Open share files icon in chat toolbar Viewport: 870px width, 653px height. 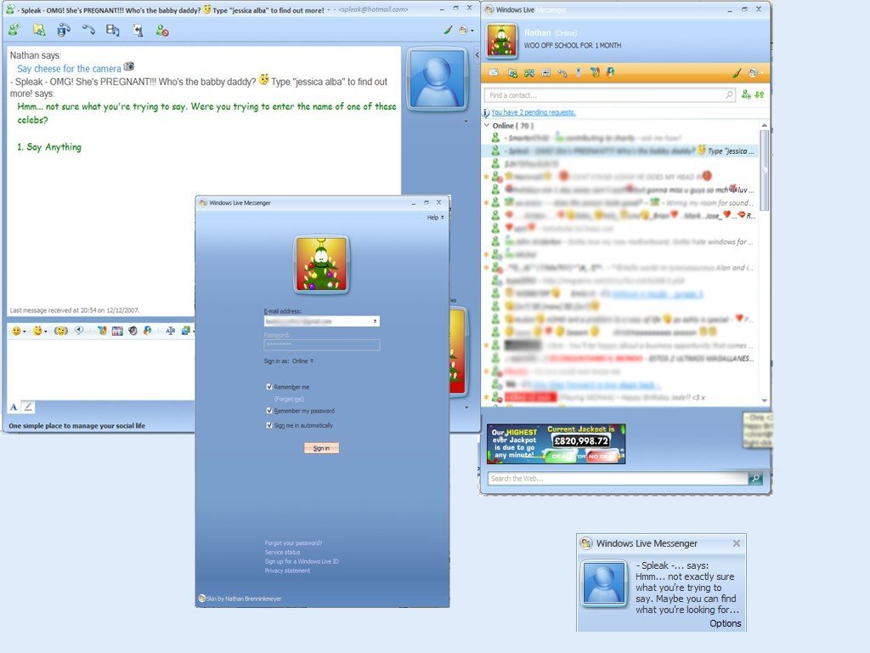38,30
